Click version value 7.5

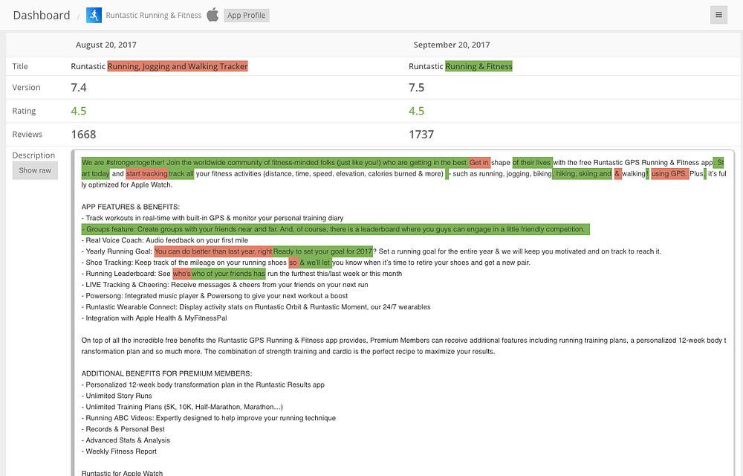pos(417,87)
